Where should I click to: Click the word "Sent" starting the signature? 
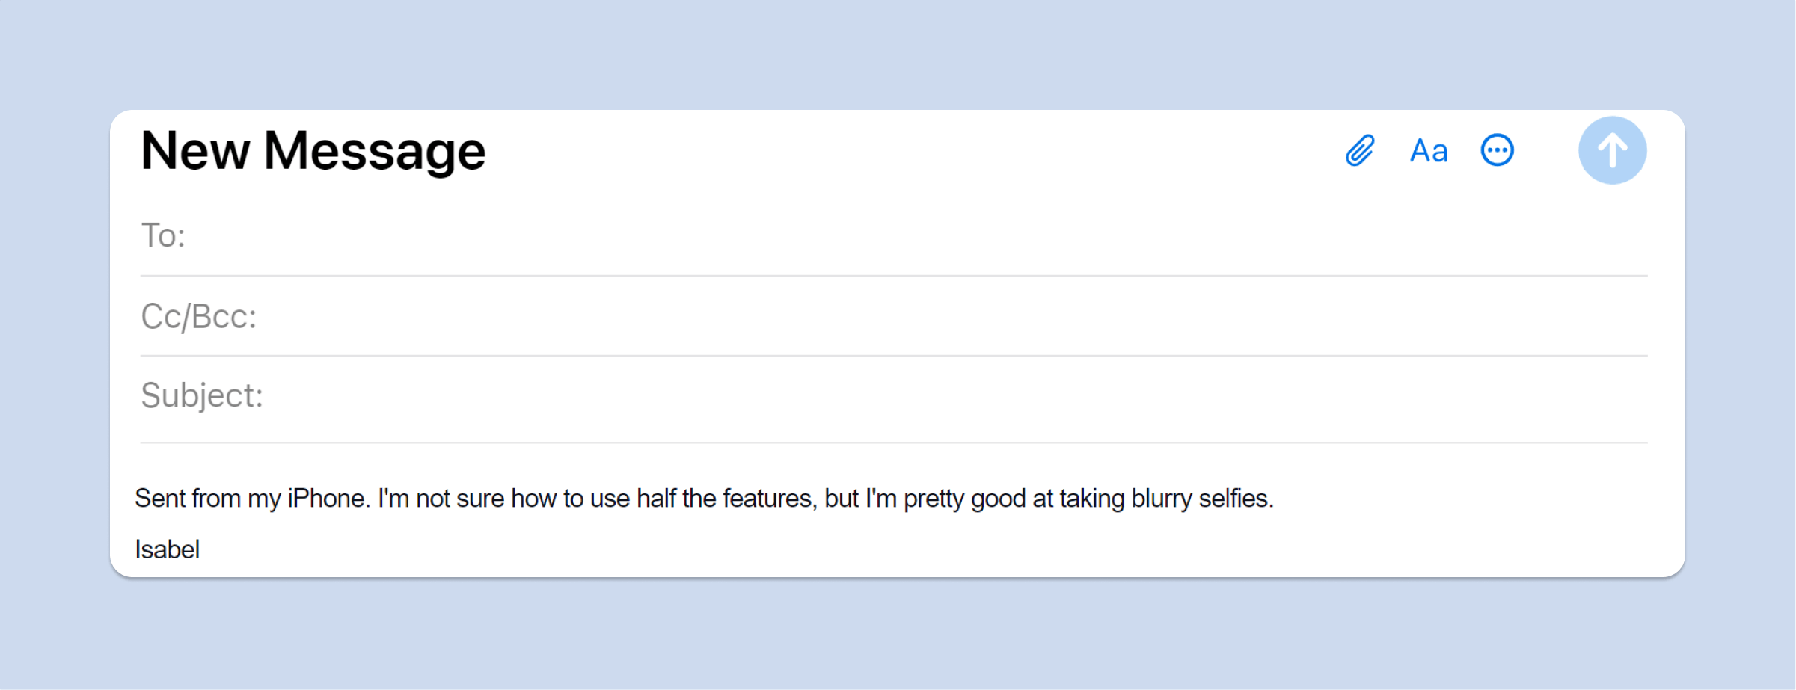(x=160, y=498)
